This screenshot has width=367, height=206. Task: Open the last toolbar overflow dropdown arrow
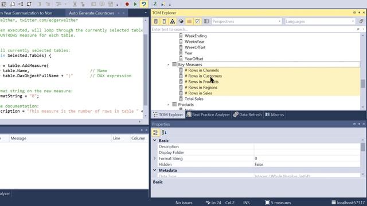click(170, 5)
